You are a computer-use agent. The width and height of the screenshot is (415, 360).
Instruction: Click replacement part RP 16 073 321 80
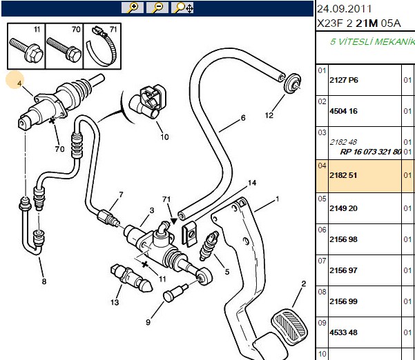click(371, 152)
